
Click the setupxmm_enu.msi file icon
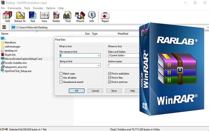pyautogui.click(x=2, y=67)
